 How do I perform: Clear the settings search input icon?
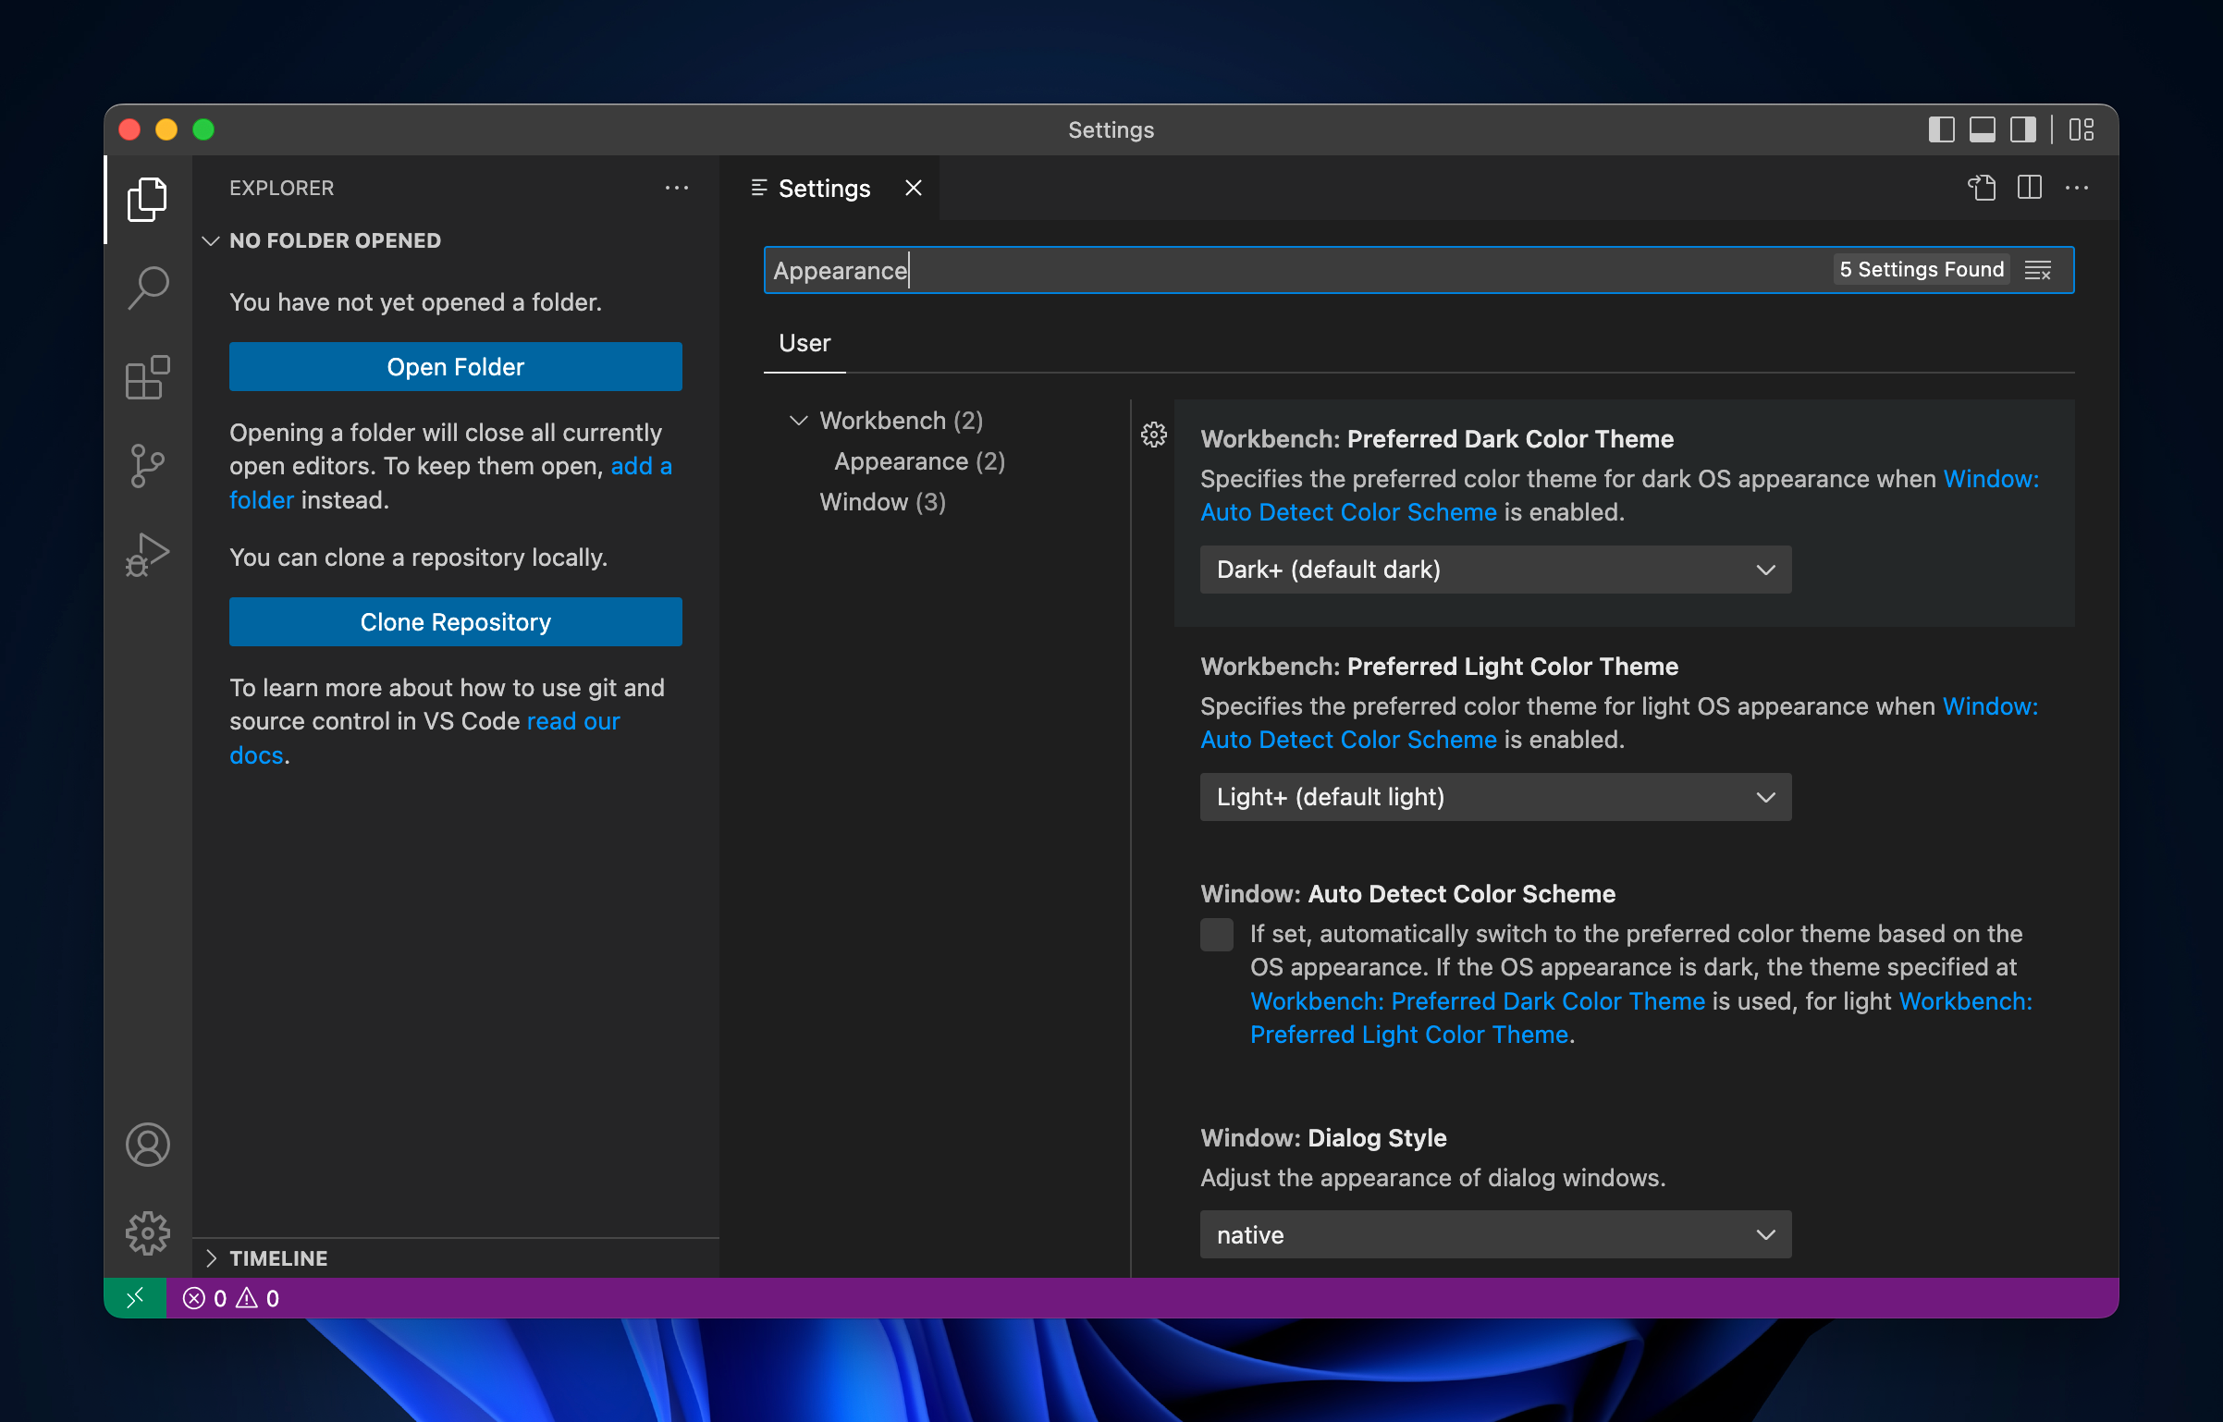2038,270
